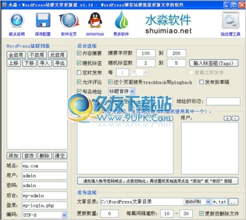Toggle the 更新后删除文件 checkbox
246x220 pixels.
point(201,213)
